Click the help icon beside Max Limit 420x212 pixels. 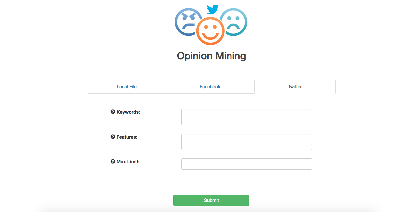[113, 162]
